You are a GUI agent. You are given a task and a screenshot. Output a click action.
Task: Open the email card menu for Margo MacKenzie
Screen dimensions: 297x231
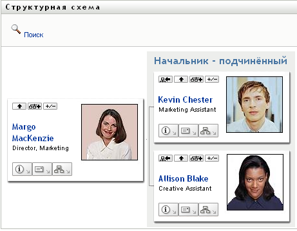tap(42, 169)
